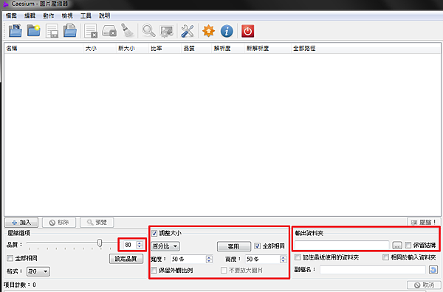Sort by the 新大小 column header

(132, 48)
